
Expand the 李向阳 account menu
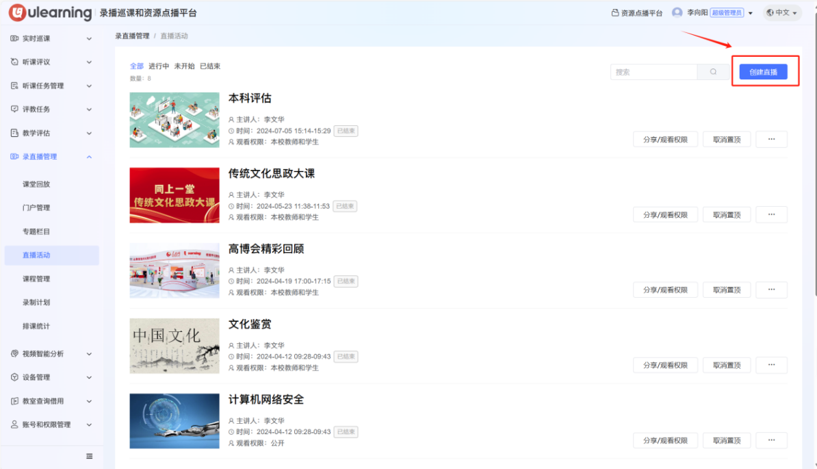coord(703,12)
